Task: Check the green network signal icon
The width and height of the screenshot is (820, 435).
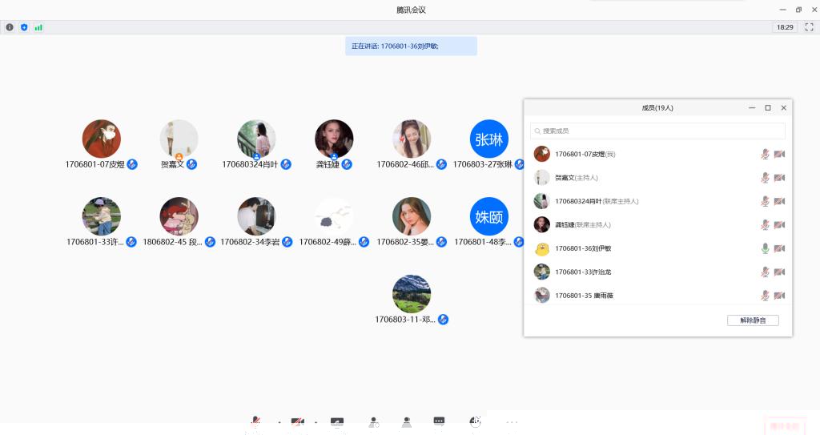Action: 38,27
